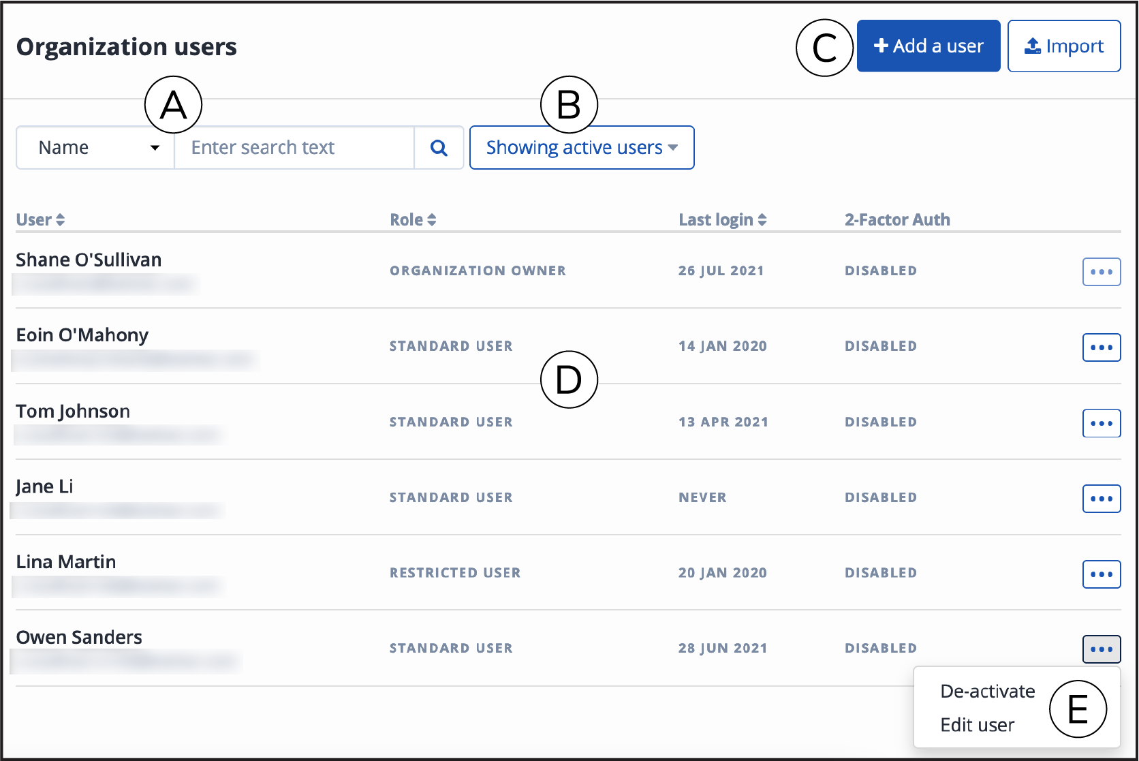This screenshot has width=1139, height=761.
Task: Click the magnifying glass search icon
Action: click(x=439, y=148)
